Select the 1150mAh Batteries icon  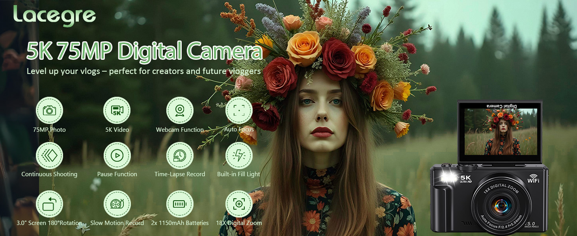[x=180, y=204]
